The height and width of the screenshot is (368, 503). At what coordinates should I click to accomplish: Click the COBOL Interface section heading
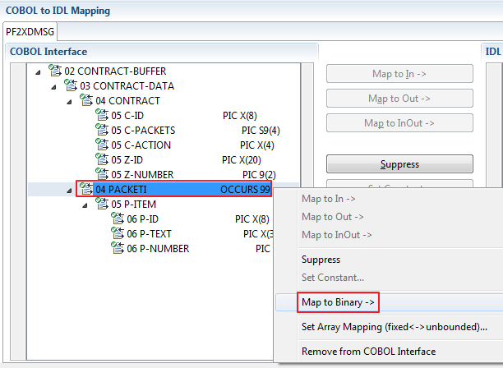[48, 51]
